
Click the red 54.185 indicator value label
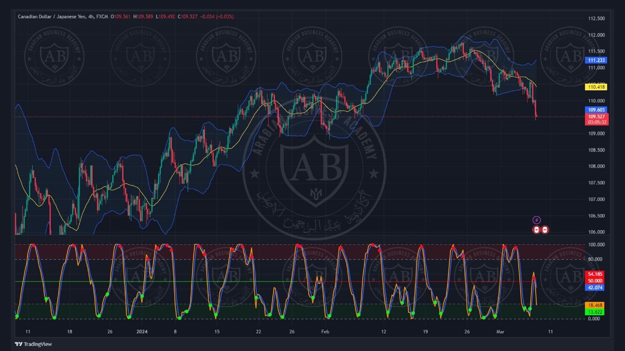coord(595,274)
